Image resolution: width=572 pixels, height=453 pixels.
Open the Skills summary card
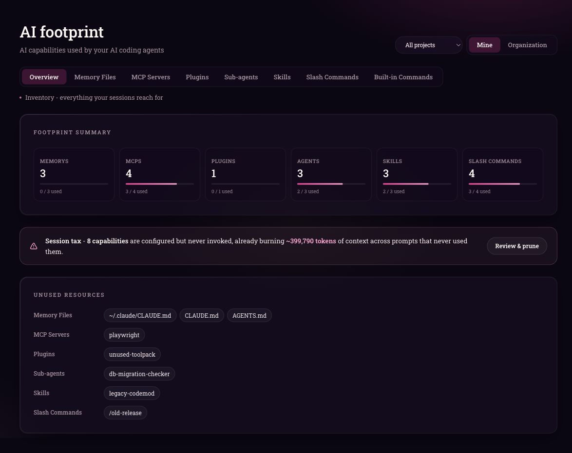pyautogui.click(x=417, y=174)
